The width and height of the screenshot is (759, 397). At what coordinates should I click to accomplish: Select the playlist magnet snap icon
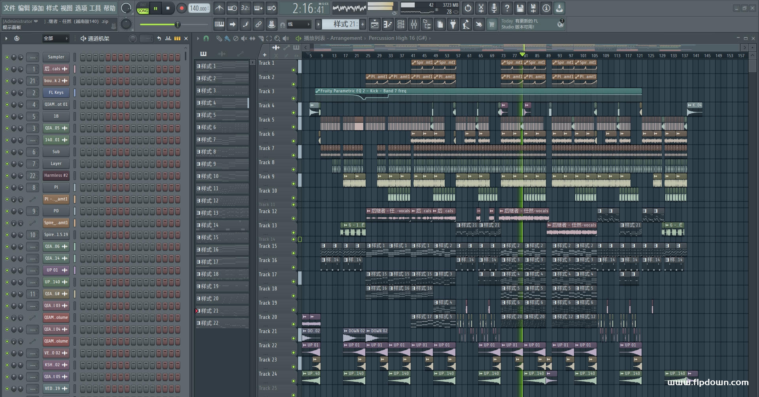pyautogui.click(x=206, y=38)
